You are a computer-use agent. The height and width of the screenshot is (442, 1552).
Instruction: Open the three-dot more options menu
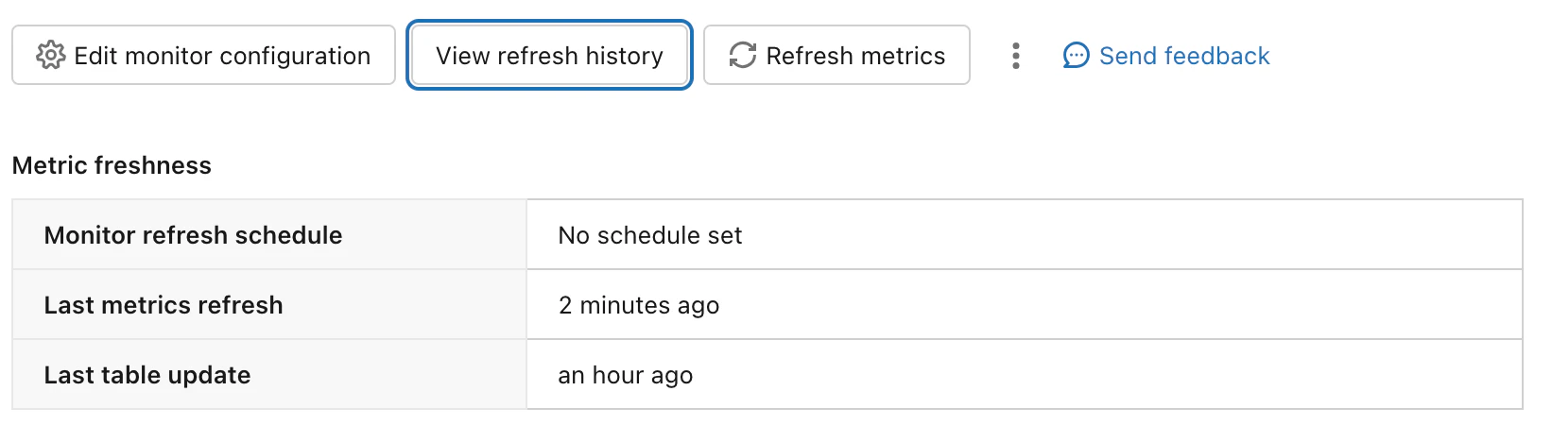click(x=1016, y=56)
